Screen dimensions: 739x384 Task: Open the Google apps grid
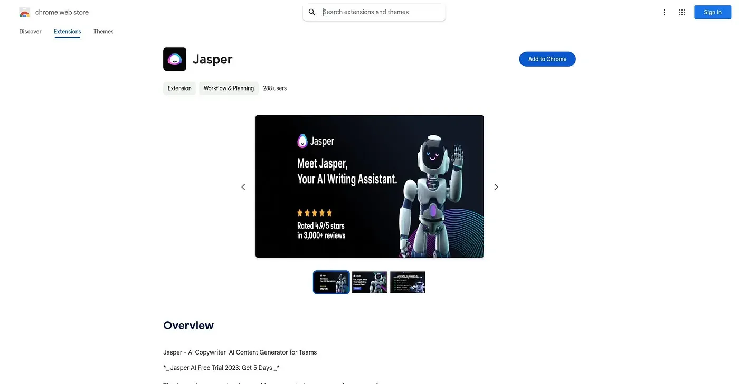682,12
